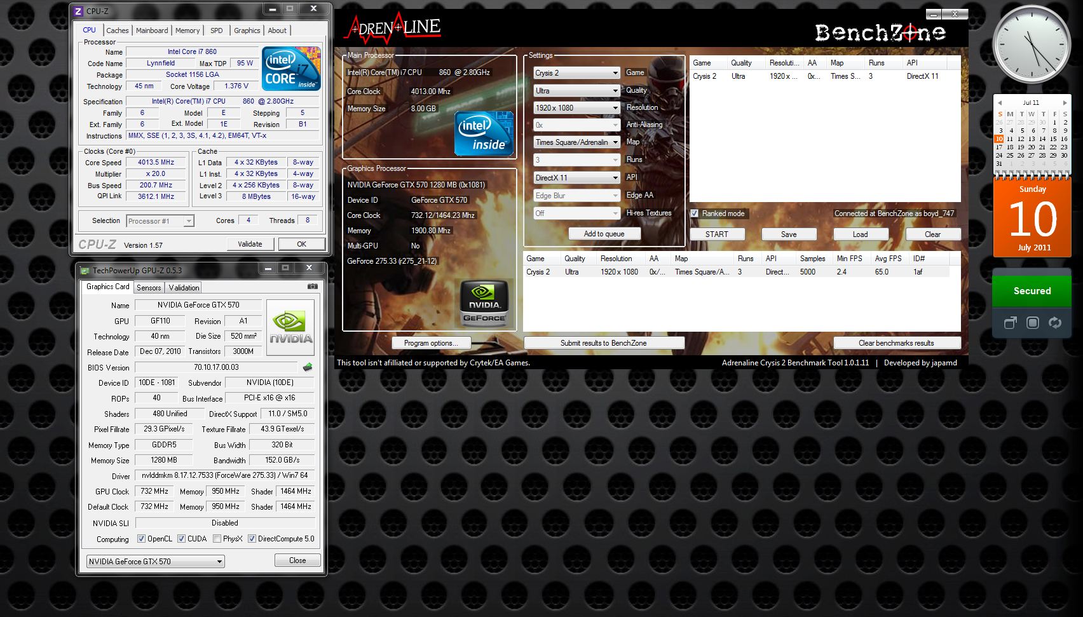The width and height of the screenshot is (1083, 617).
Task: Click the Core Speed value 4013.5 MHz
Action: click(156, 163)
